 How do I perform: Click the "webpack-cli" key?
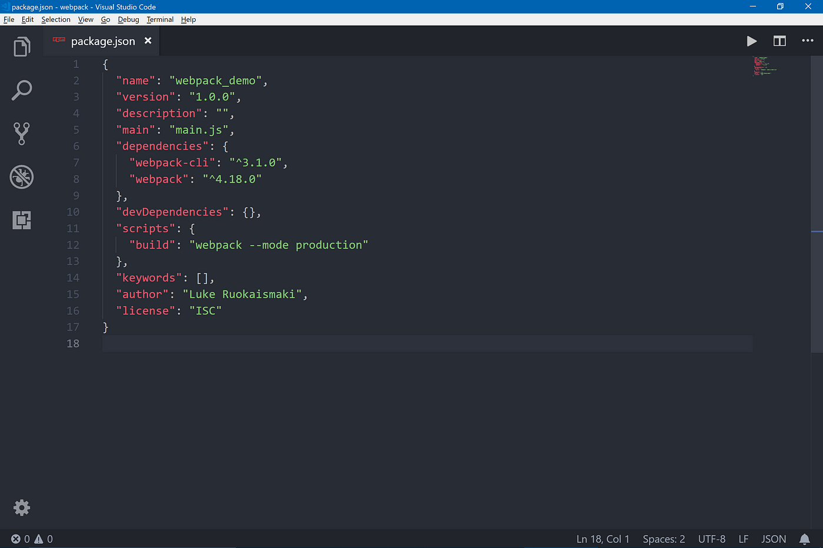click(x=172, y=163)
